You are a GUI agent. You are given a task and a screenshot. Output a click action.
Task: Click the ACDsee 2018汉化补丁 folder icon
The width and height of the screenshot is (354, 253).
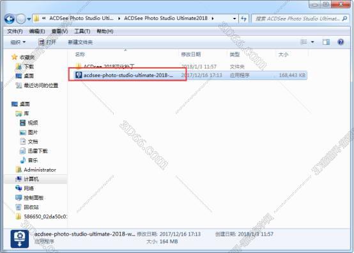pyautogui.click(x=79, y=67)
